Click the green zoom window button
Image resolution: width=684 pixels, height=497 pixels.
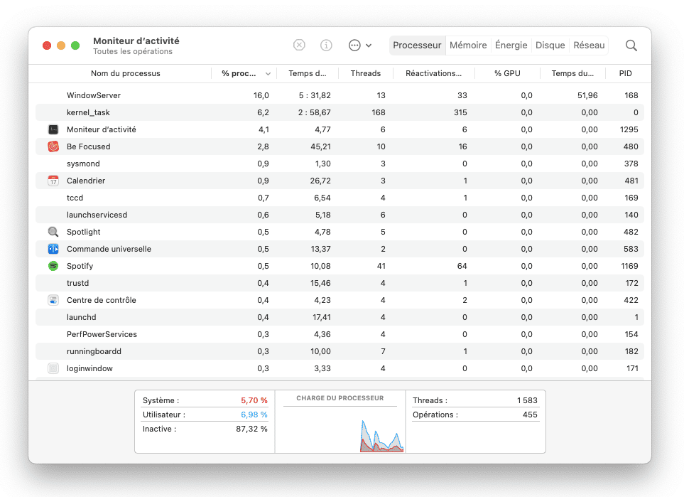75,46
